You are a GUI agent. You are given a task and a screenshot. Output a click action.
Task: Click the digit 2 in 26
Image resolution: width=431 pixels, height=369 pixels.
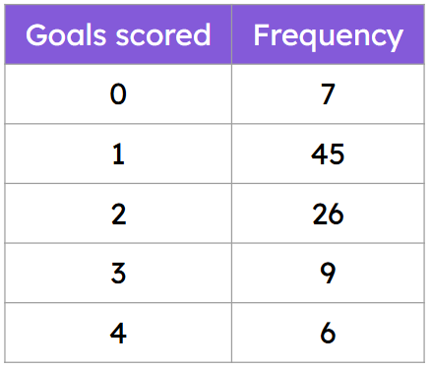(321, 214)
